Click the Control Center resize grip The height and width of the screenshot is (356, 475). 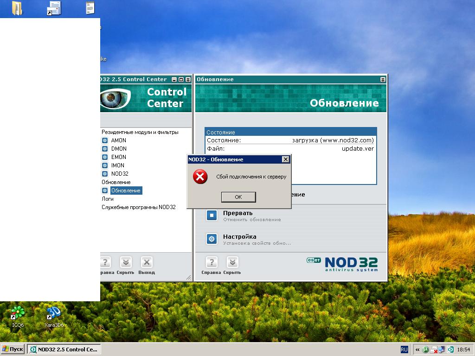click(x=188, y=278)
